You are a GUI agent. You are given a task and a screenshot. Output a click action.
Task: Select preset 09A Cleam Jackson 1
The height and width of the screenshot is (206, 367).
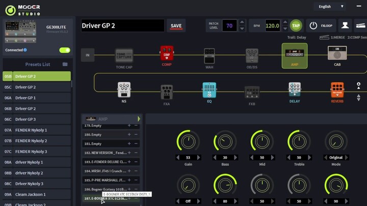(37, 194)
